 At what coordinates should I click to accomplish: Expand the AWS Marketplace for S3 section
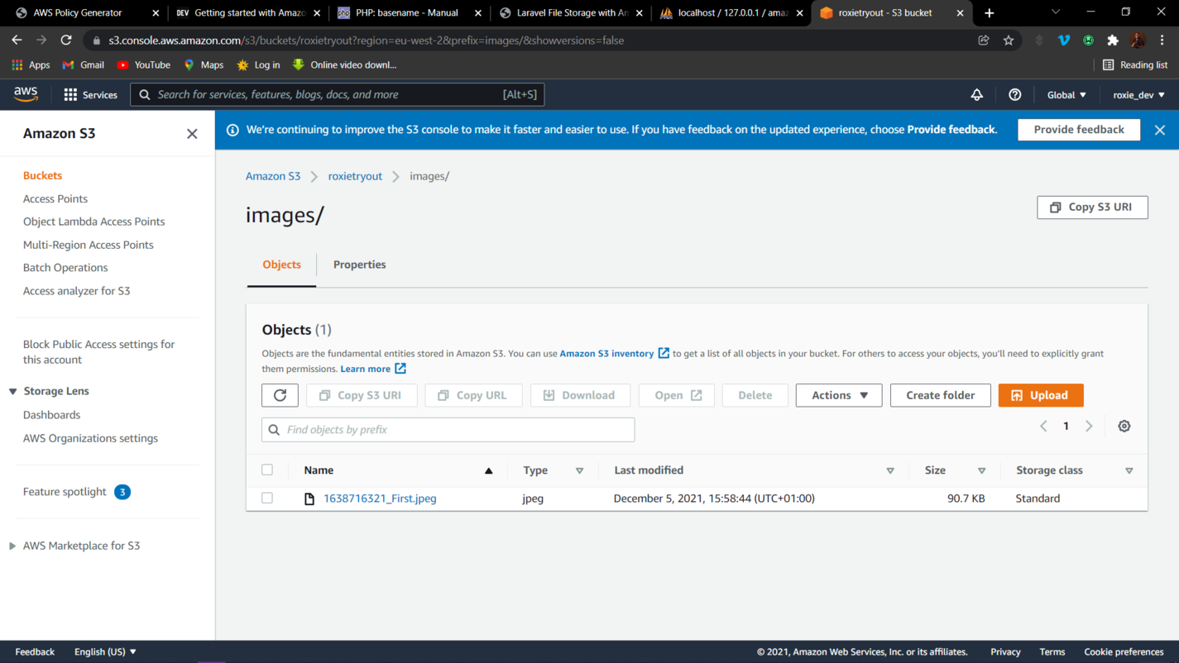pyautogui.click(x=12, y=546)
